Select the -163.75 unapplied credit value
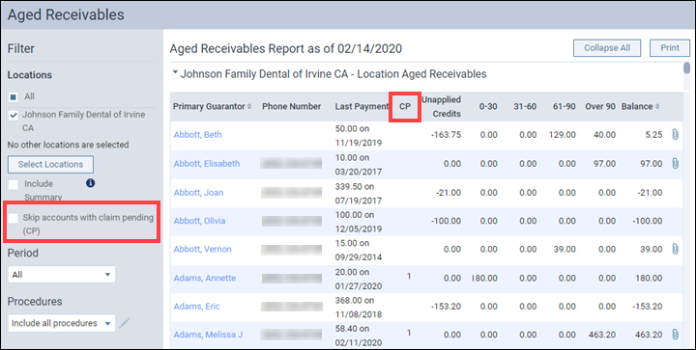The image size is (696, 350). [446, 135]
